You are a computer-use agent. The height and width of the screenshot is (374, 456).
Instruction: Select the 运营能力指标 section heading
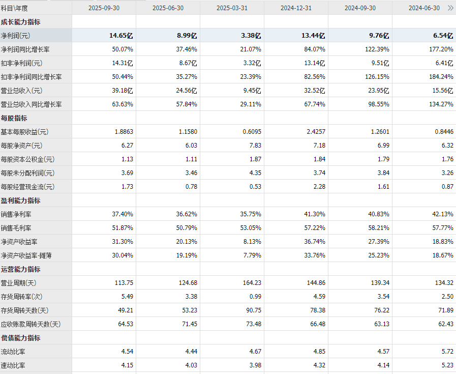tap(20, 269)
